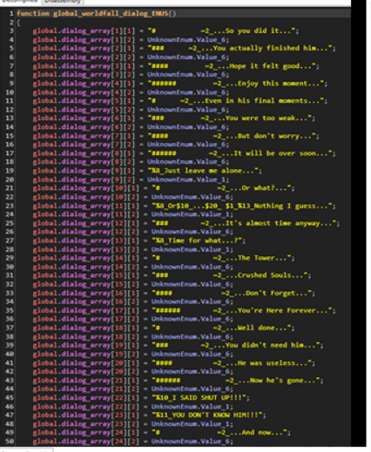Click global.dialog_array[9][1] on line 19

(84, 171)
